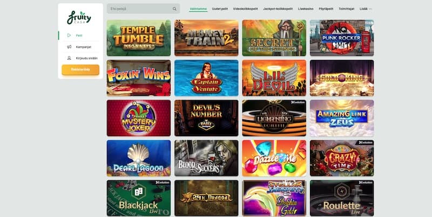Open the Temple Tumble Megaways game
432x217 pixels.
(139, 38)
